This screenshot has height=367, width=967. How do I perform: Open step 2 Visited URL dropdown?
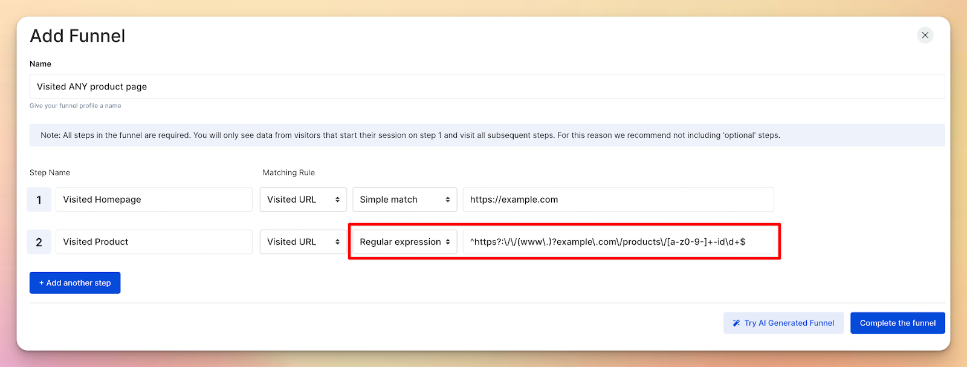303,242
